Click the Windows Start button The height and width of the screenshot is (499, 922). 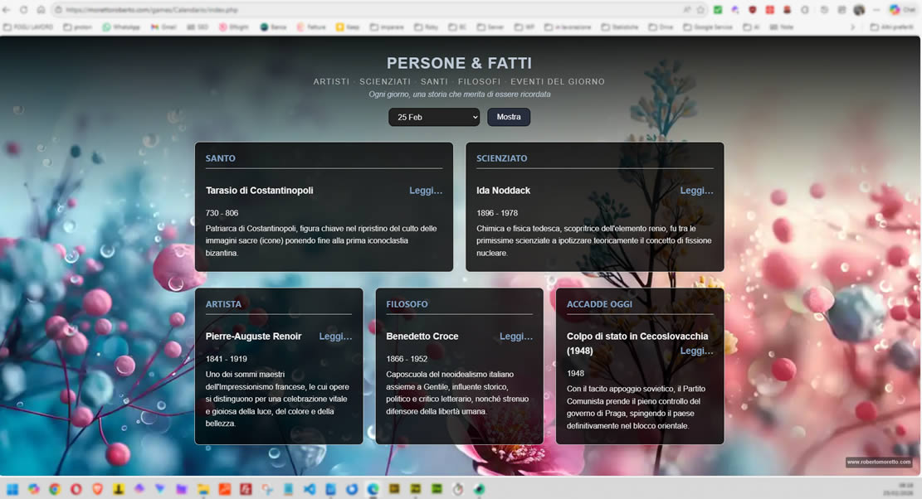click(14, 489)
